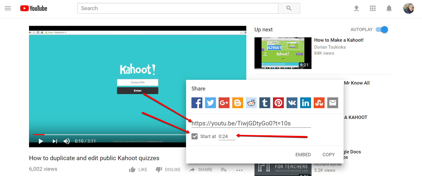Click the COPY button
Viewport: 422px width, 176px height.
[x=329, y=155]
